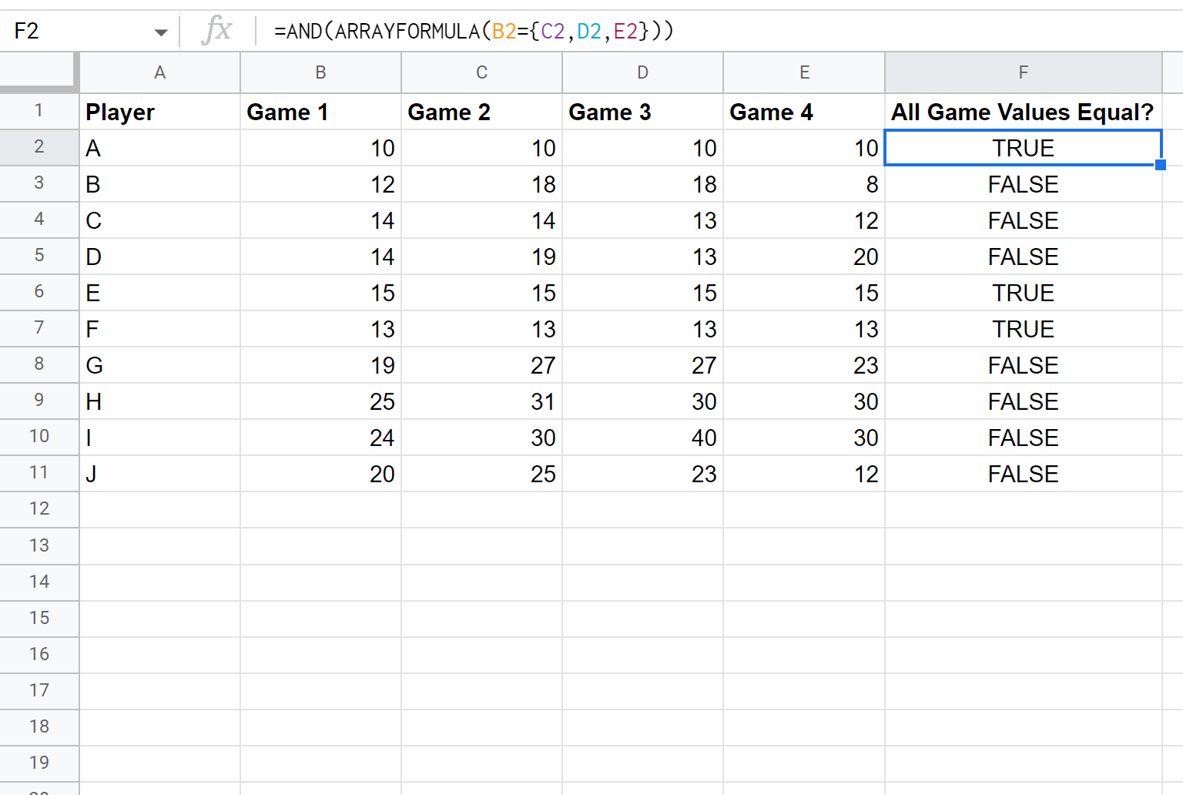
Task: Select cell F6 showing TRUE
Action: [x=1024, y=293]
